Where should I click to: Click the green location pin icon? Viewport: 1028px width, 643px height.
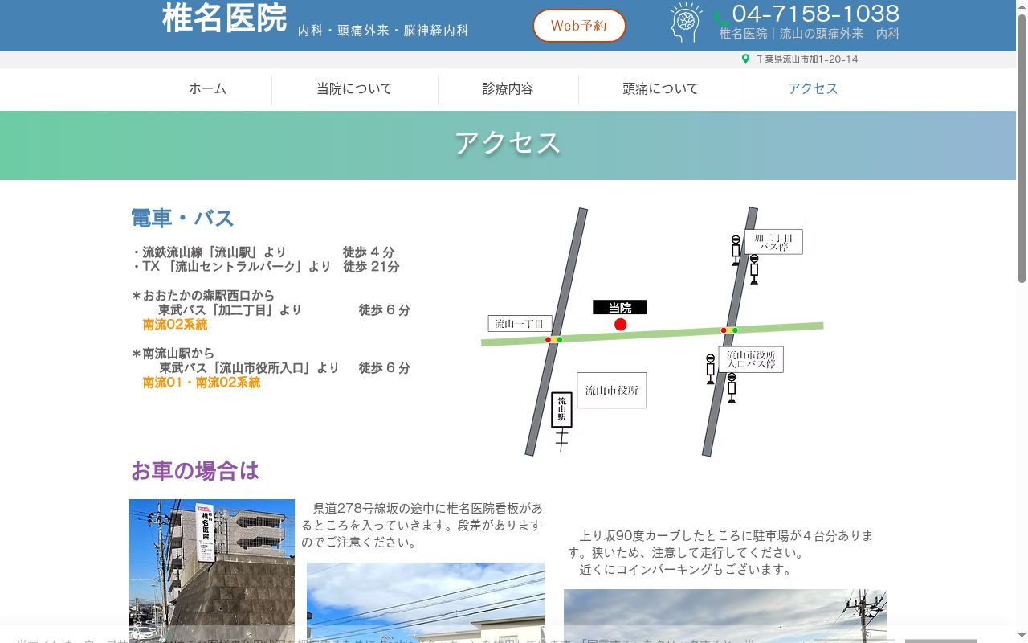[x=745, y=59]
